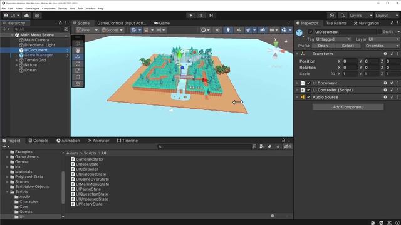Screen dimensions: 401x225
Task: Open Transform component help icon
Action: (385, 54)
